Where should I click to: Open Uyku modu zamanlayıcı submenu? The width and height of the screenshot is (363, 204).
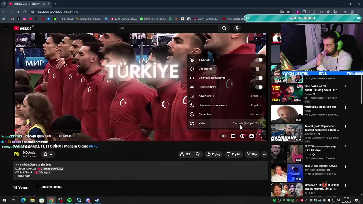[x=226, y=105]
